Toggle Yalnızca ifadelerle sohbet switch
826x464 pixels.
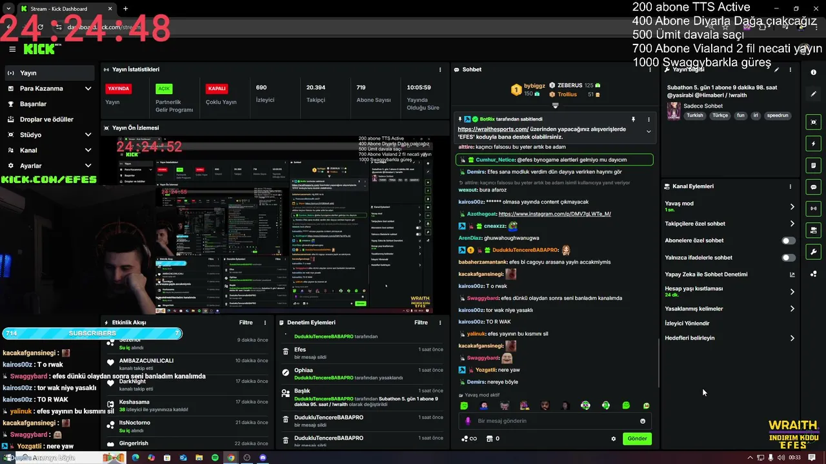click(789, 258)
